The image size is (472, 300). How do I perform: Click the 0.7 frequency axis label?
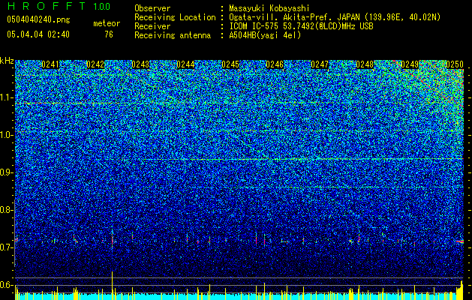6,247
